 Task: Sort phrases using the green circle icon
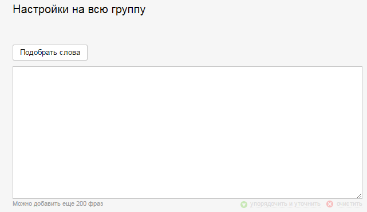pos(244,205)
